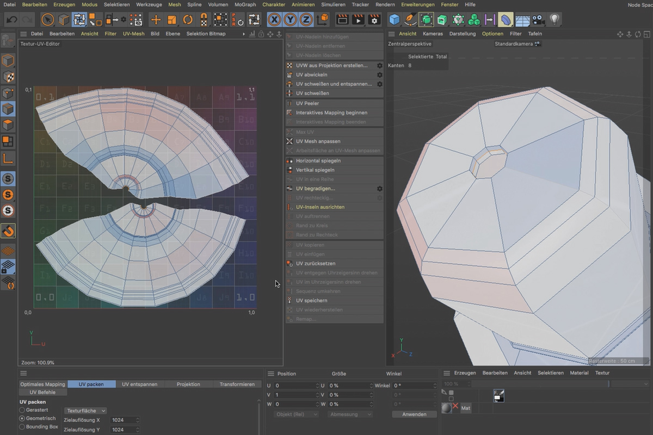Add a light object with bulb icon
Image resolution: width=653 pixels, height=435 pixels.
tap(555, 20)
